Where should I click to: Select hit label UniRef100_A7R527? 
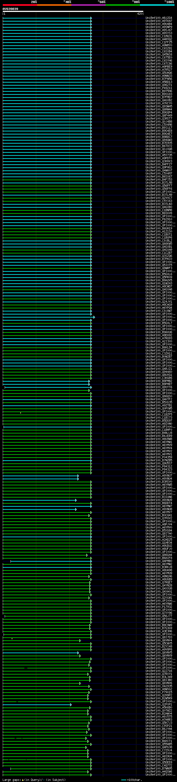pyautogui.click(x=159, y=70)
